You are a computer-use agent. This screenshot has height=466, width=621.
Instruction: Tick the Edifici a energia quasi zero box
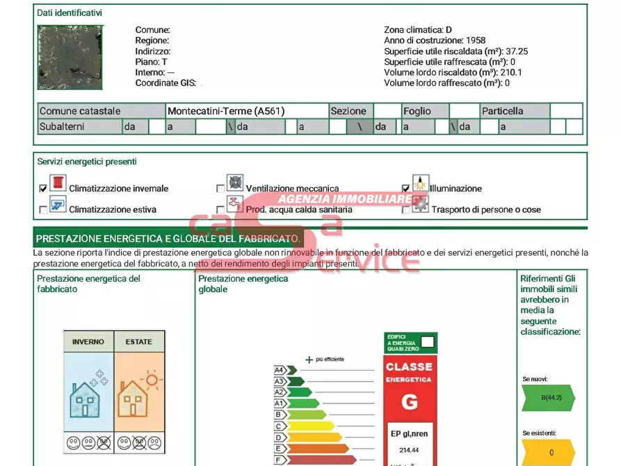click(428, 342)
